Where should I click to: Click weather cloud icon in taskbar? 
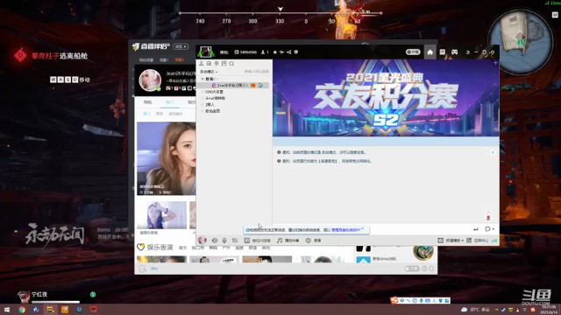(464, 309)
